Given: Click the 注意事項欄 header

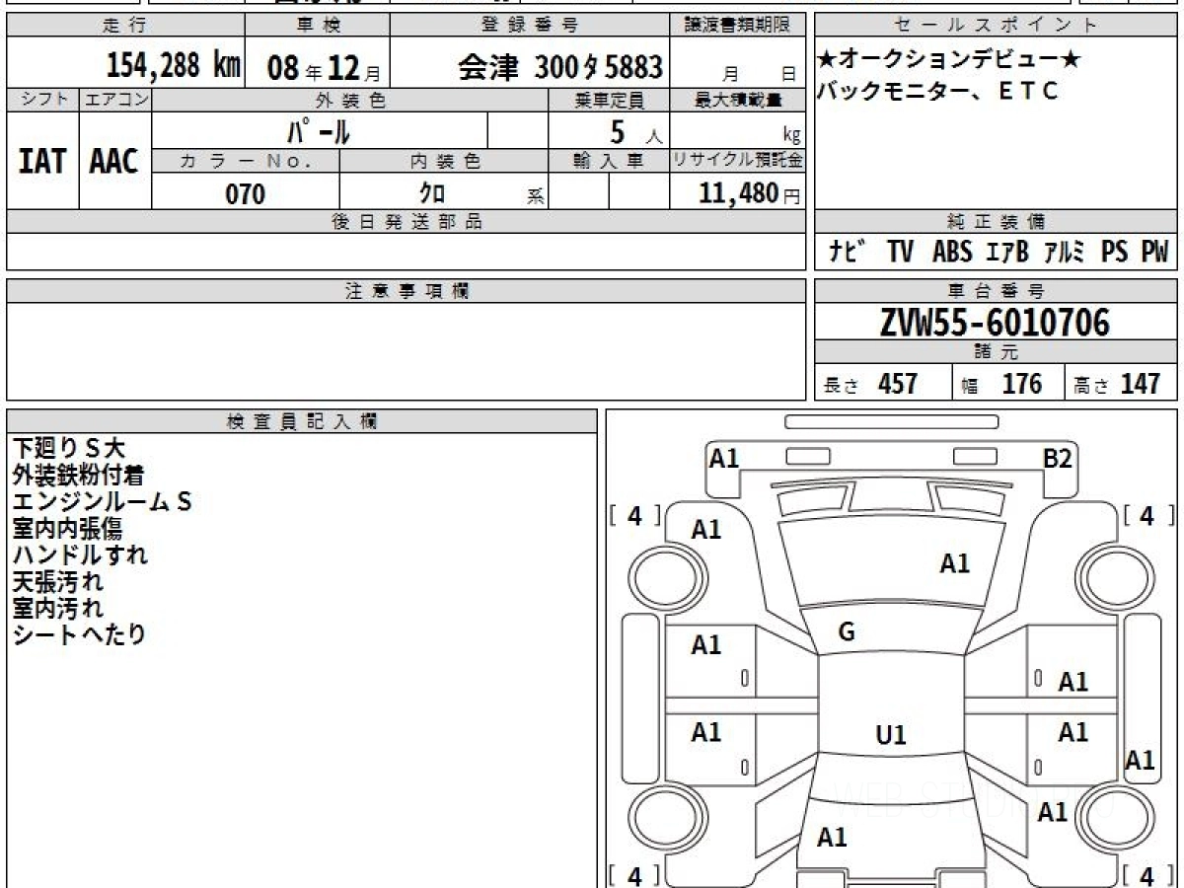Looking at the screenshot, I should click(407, 291).
